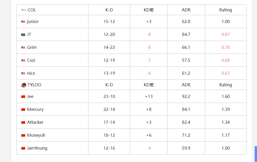Click the COL team name header
Viewport: 257px width, 162px height.
pyautogui.click(x=32, y=10)
